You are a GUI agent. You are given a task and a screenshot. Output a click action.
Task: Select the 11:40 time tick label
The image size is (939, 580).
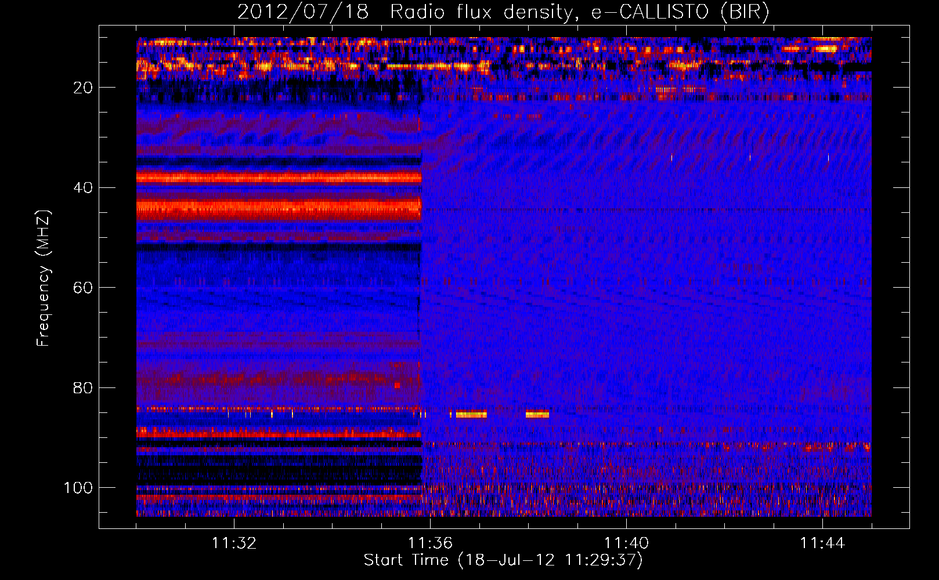click(626, 543)
